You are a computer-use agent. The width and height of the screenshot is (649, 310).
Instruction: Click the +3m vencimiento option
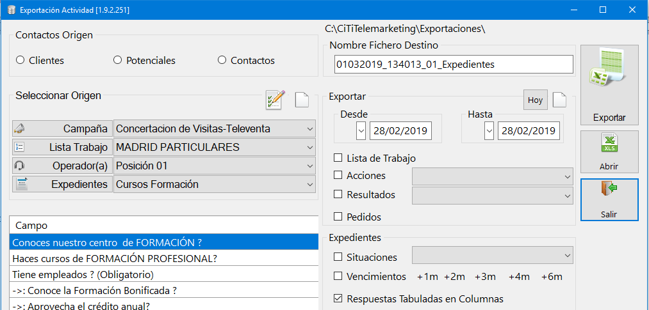(486, 277)
